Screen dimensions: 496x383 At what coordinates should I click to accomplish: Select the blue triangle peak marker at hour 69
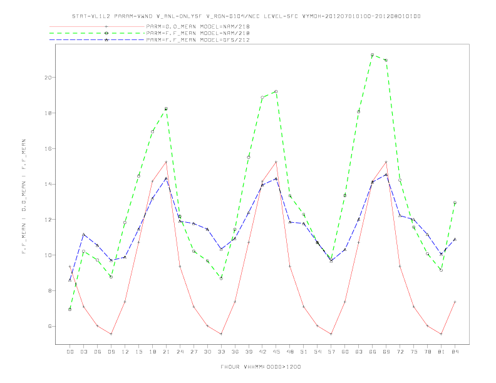point(386,175)
